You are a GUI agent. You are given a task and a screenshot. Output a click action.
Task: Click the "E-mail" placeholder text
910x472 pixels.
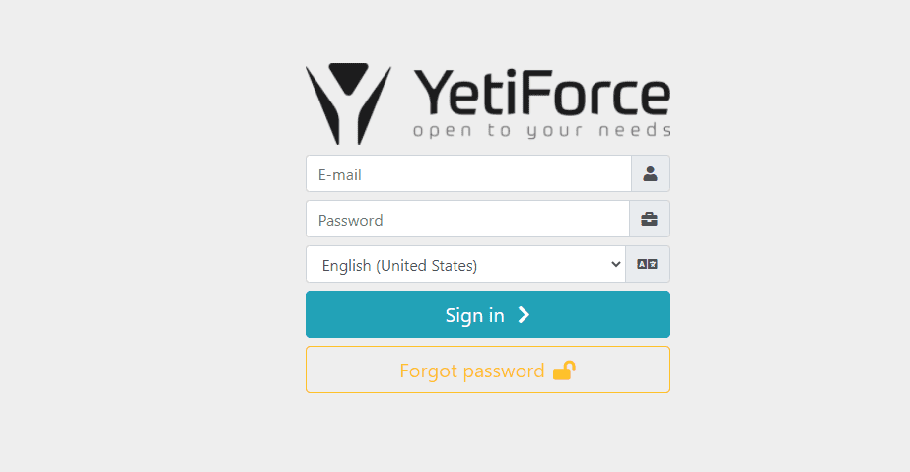[x=339, y=175]
